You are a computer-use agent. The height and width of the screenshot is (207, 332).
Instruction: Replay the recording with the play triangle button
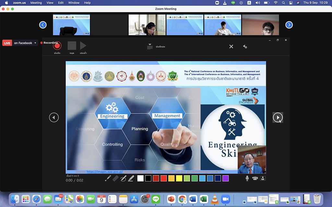click(x=83, y=46)
